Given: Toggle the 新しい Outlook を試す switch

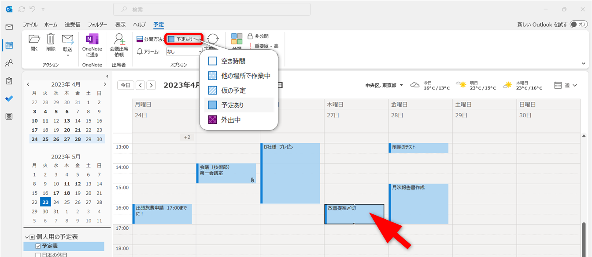Looking at the screenshot, I should (x=579, y=25).
